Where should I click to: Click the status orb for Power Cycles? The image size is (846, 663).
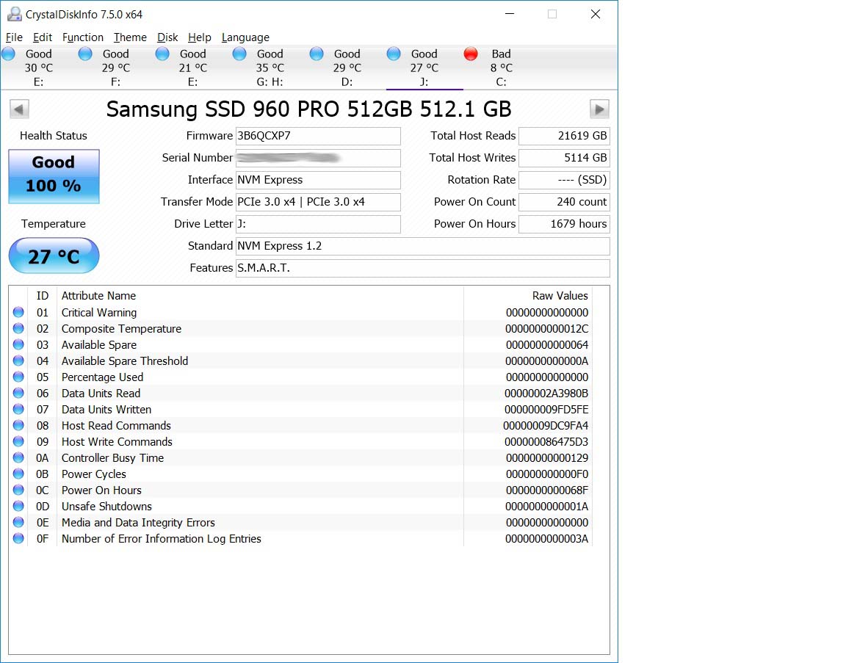point(18,474)
